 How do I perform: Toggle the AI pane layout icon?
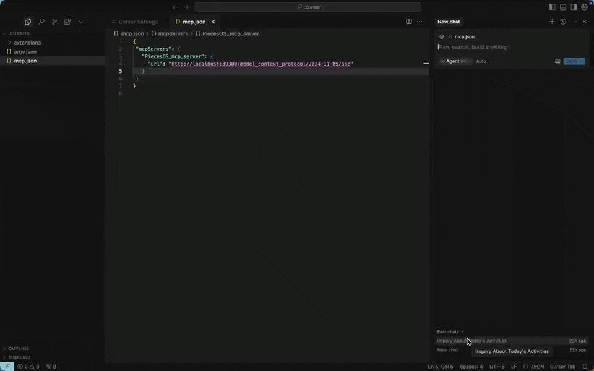574,7
